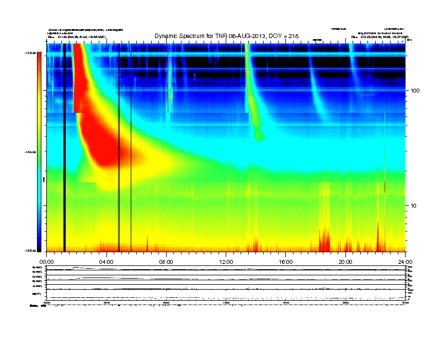Viewport: 437px width, 337px height.
Task: Select the 20:00 time axis label
Action: tap(345, 262)
